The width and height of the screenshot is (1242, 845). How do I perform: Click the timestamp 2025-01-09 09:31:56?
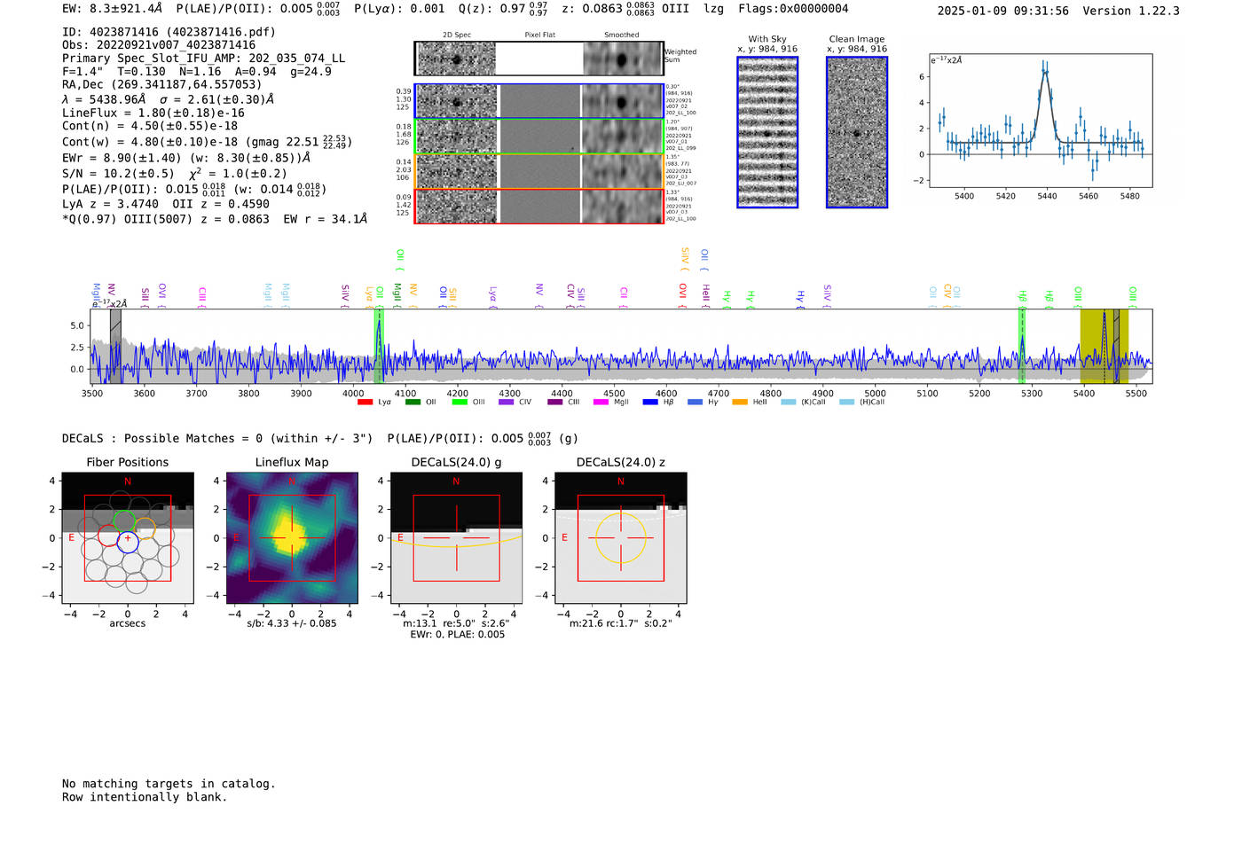[x=1002, y=12]
